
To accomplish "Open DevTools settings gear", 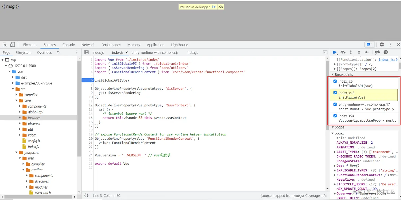I will 382,45.
